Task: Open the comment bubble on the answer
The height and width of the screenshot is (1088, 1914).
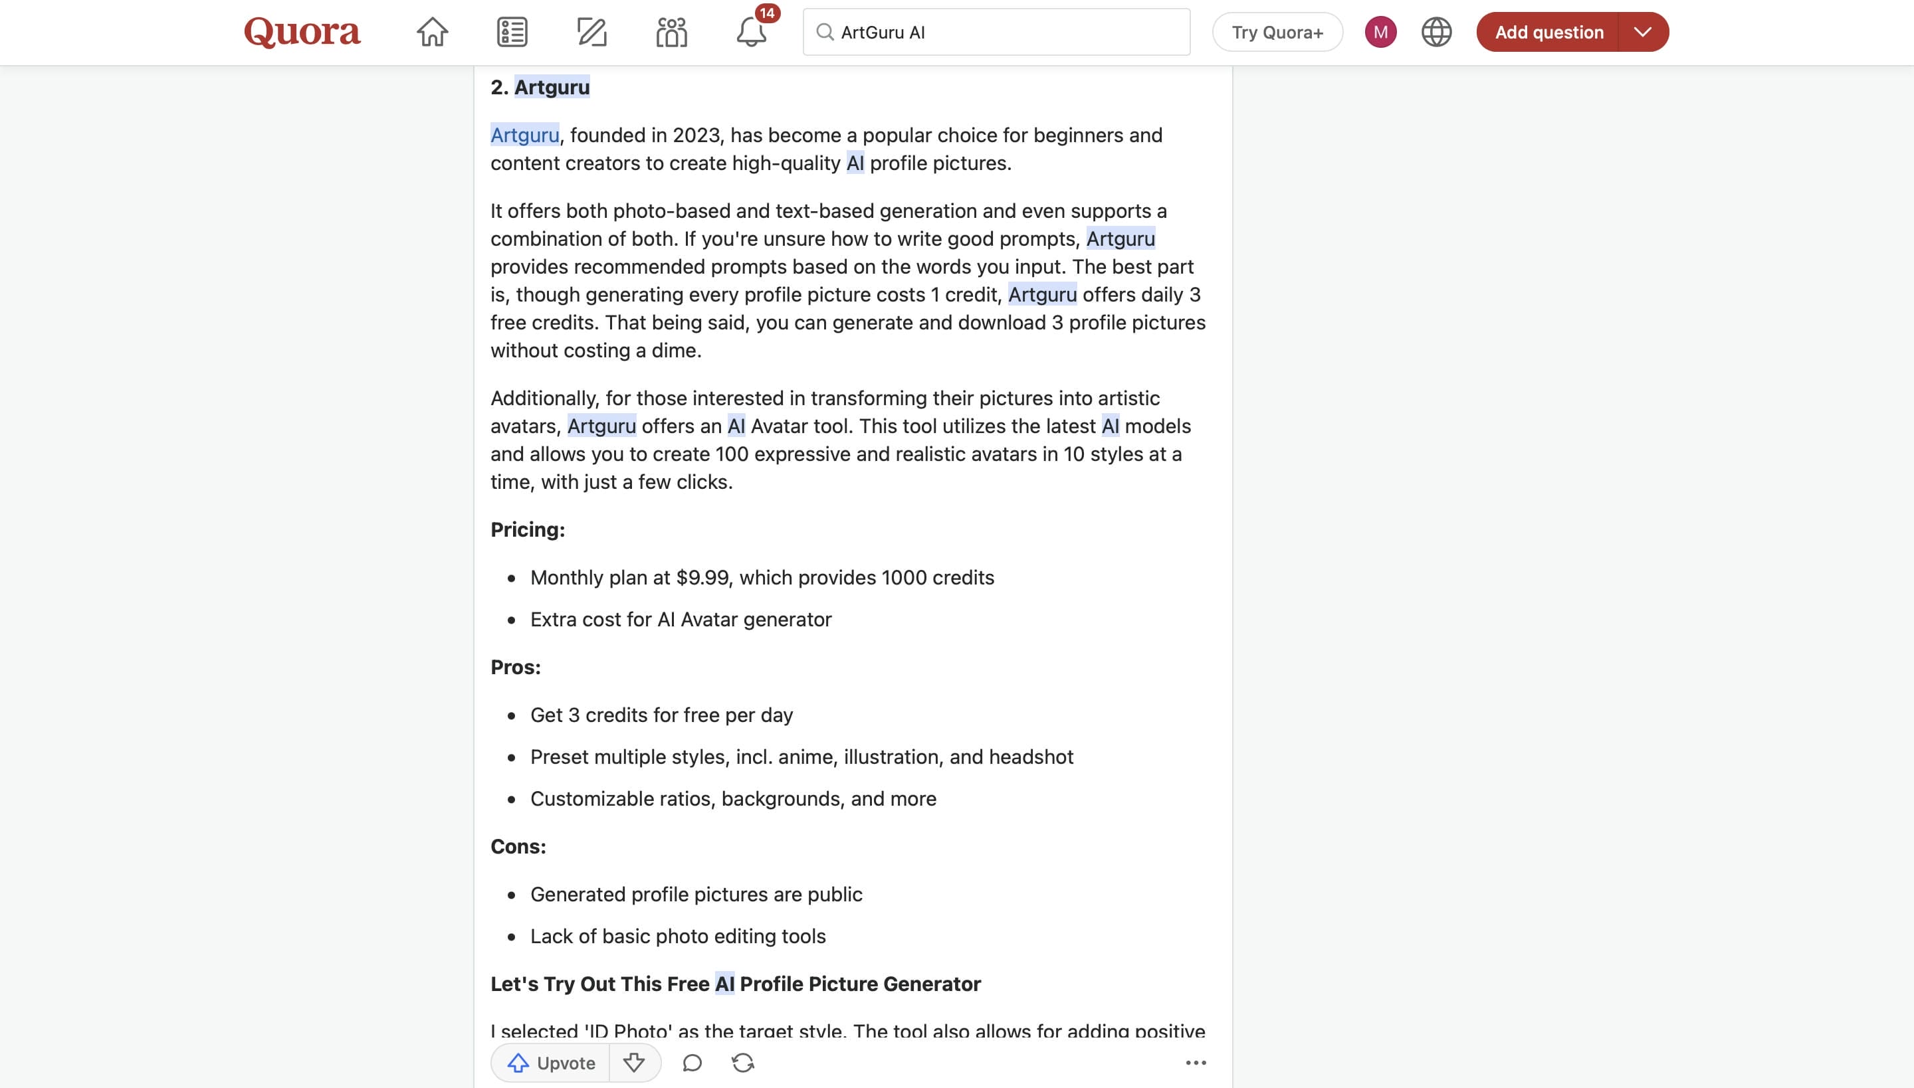Action: pos(692,1063)
